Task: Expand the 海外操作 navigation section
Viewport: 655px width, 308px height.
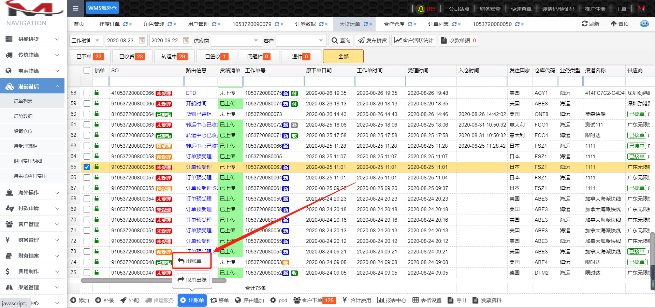Action: 32,193
